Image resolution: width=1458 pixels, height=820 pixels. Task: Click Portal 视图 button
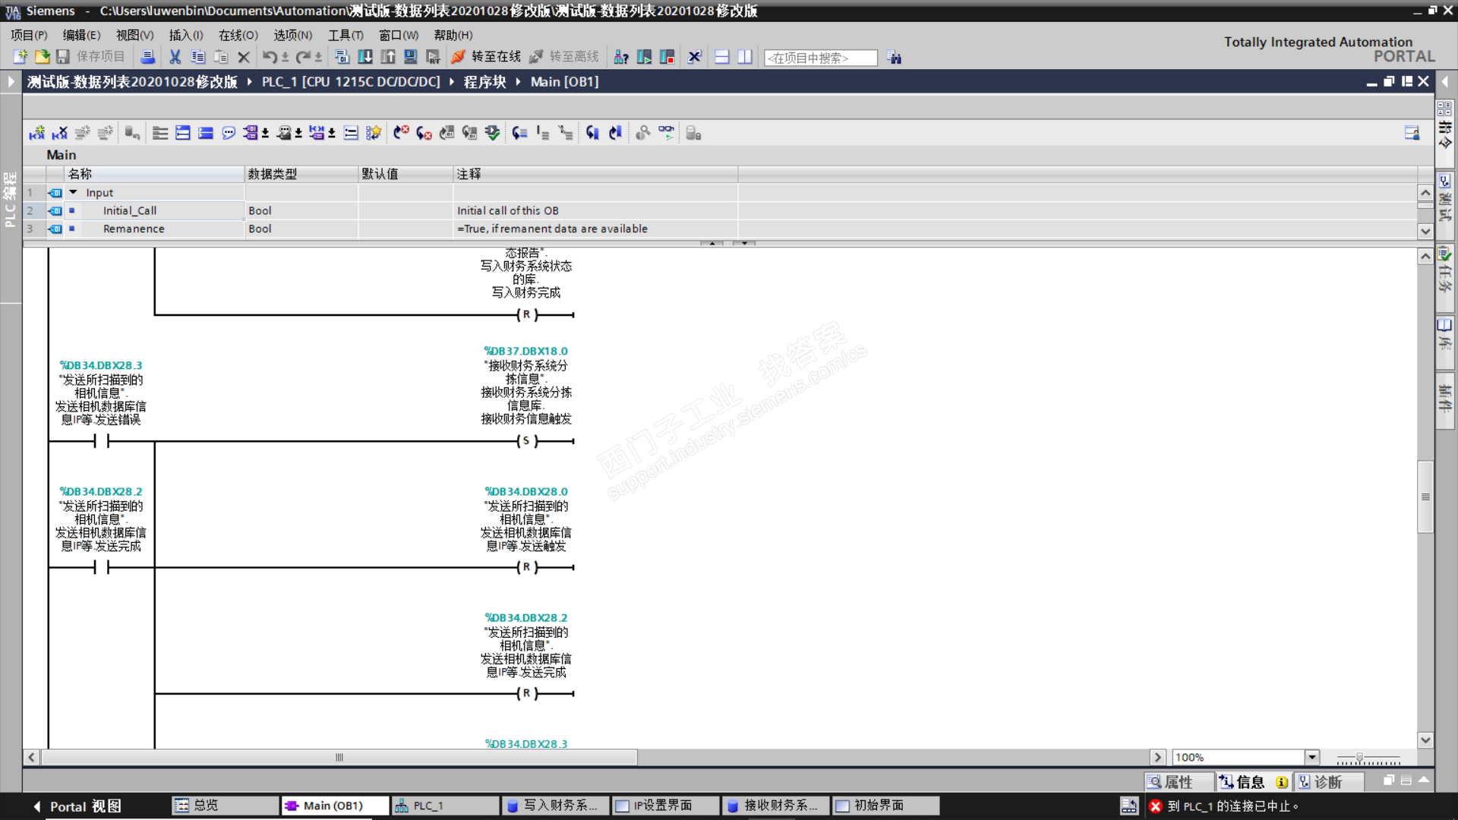[77, 806]
